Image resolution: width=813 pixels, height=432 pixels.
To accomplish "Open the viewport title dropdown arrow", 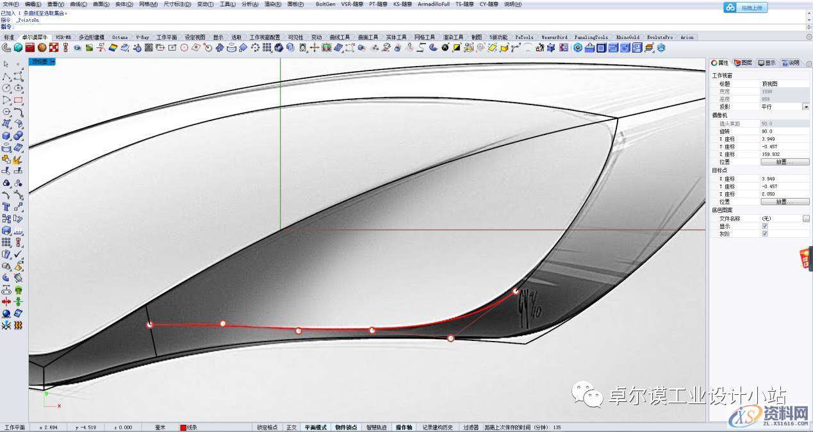I will click(53, 62).
